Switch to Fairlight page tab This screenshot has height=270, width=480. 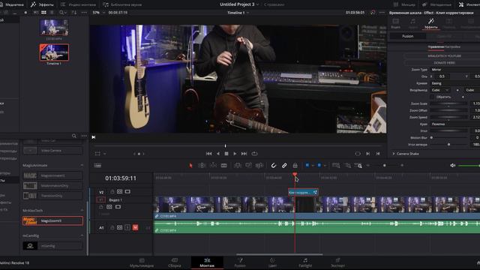point(305,263)
